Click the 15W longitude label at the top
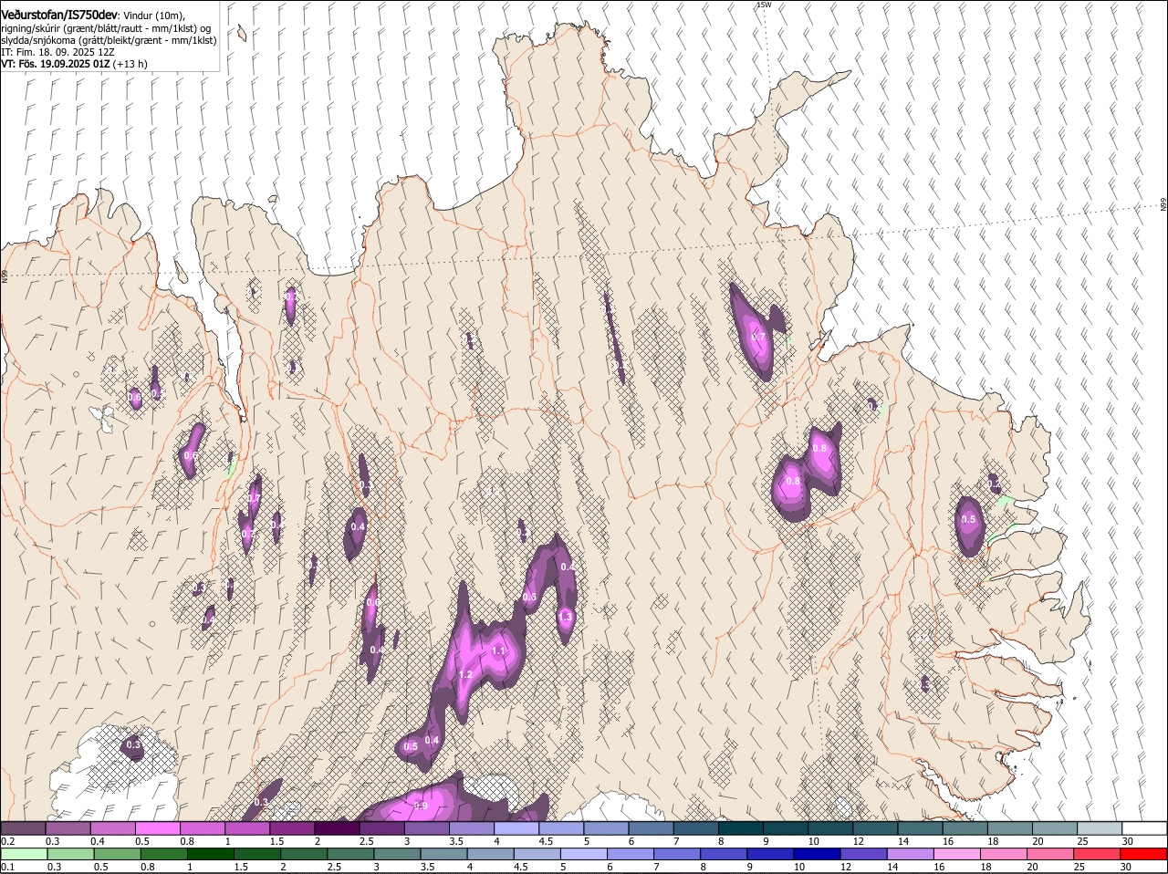The height and width of the screenshot is (874, 1168). point(764,5)
